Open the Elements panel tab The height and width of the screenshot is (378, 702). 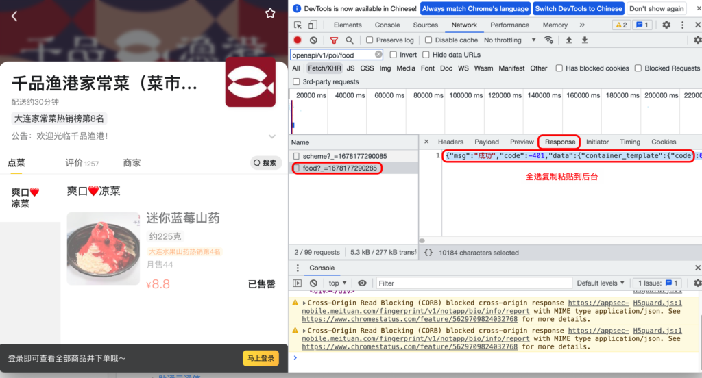pos(348,25)
